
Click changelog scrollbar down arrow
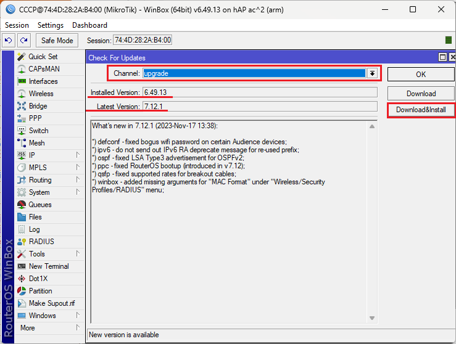pos(372,318)
